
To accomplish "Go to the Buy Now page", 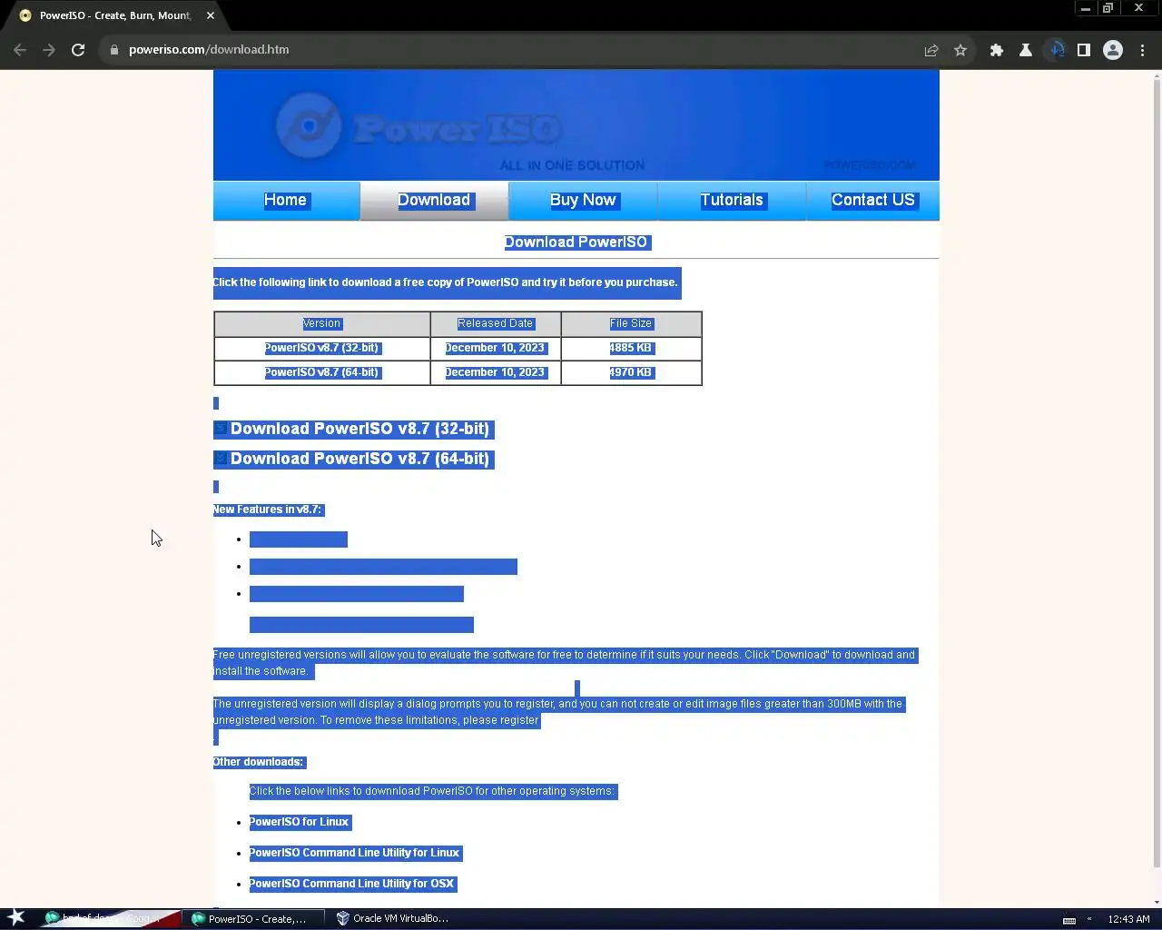I will 583,201.
